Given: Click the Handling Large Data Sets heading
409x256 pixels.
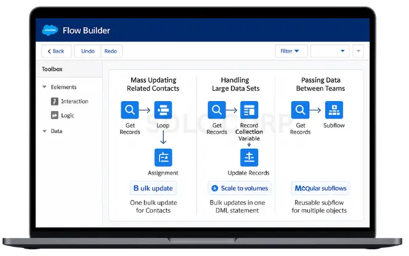Looking at the screenshot, I should [235, 84].
